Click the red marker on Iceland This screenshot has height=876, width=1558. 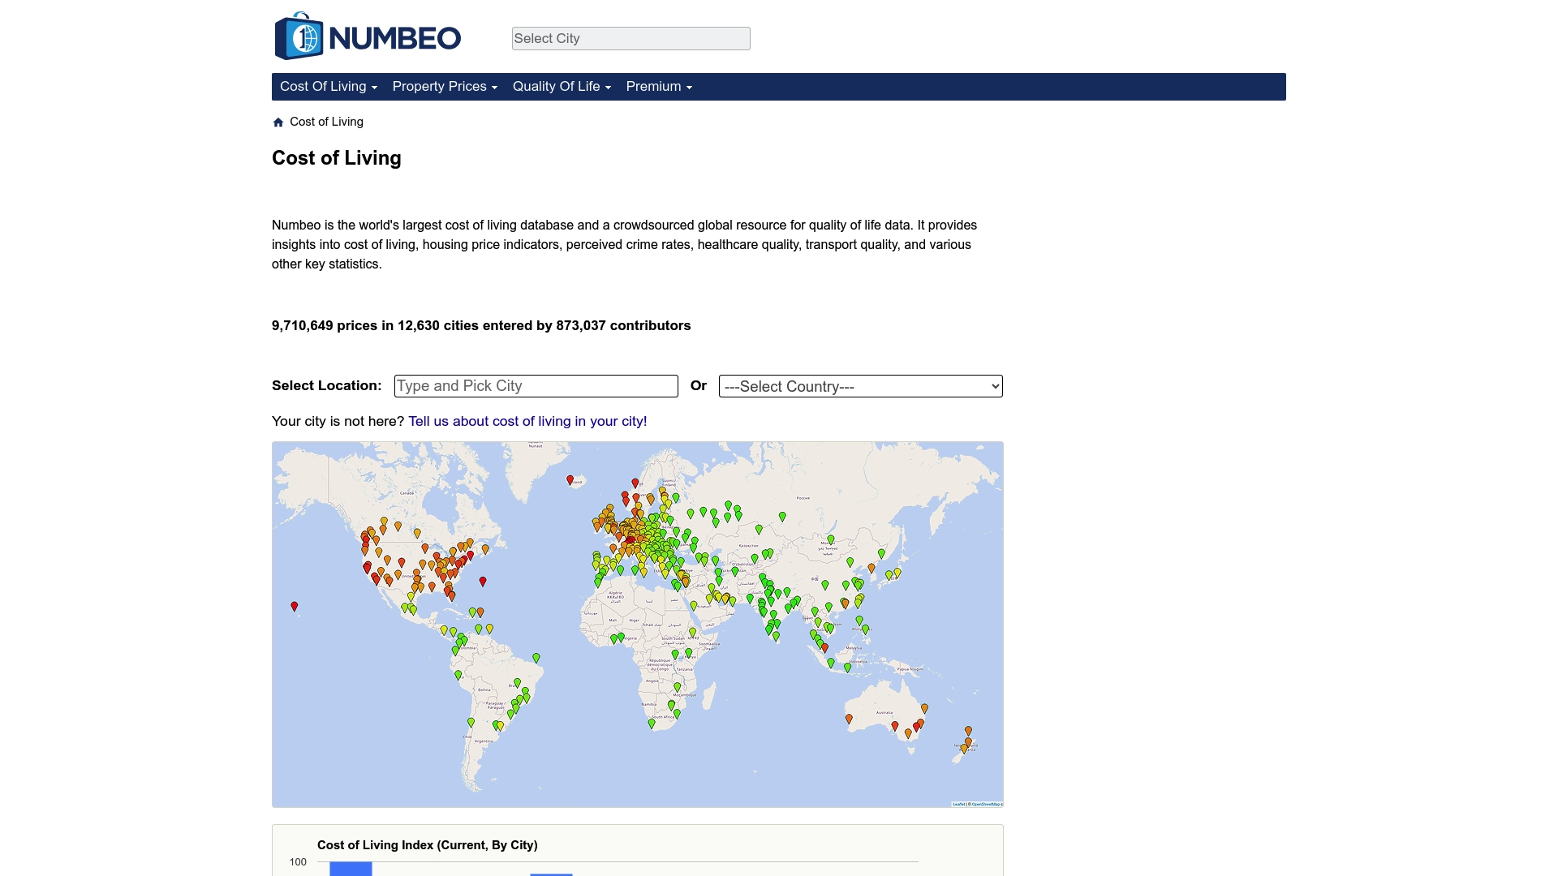point(571,480)
